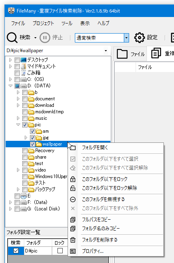Screen dimensions: 174x263
Task: Click the 設定 toolbar button label
Action: click(x=153, y=37)
